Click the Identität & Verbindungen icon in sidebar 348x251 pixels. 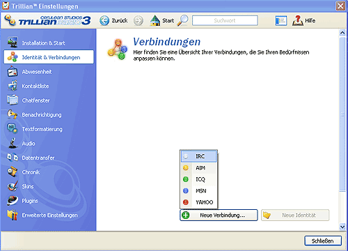(x=13, y=57)
